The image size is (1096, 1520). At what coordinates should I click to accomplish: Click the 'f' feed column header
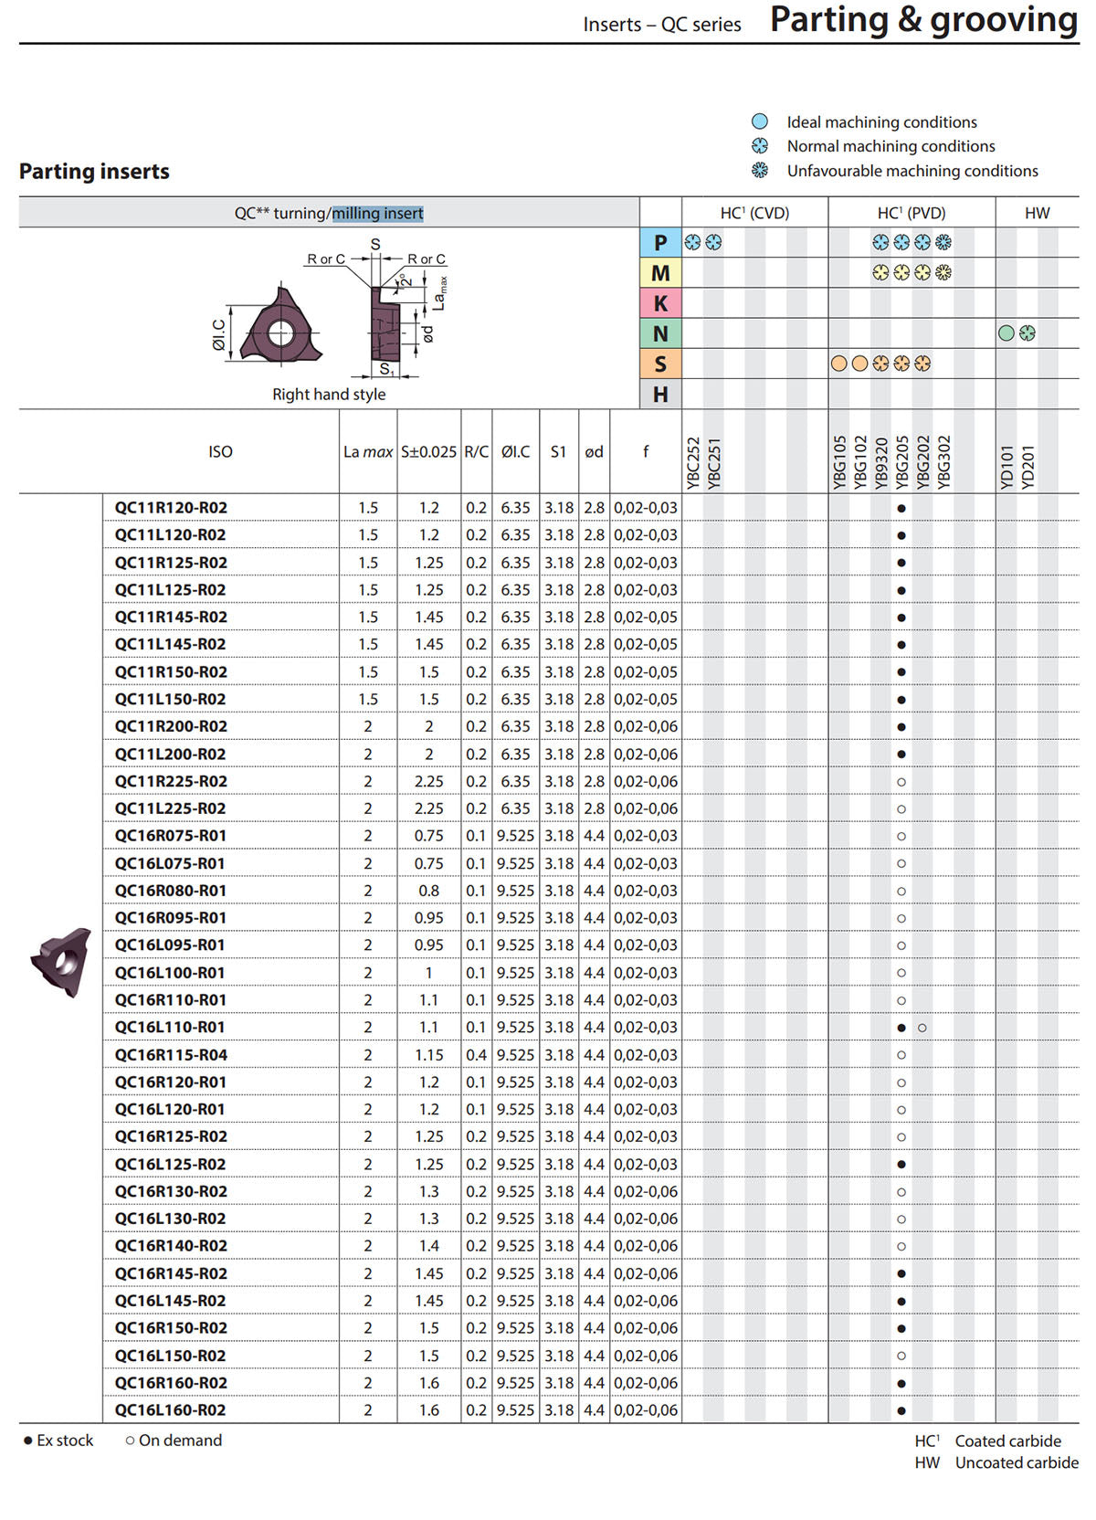click(x=646, y=451)
